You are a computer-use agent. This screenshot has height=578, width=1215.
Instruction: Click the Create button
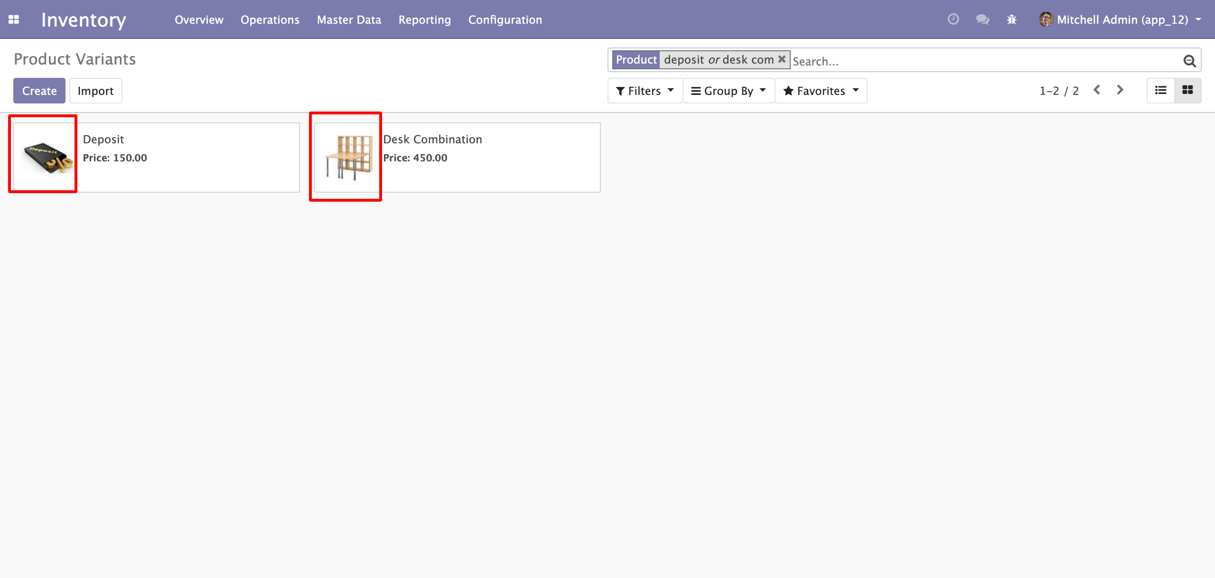(39, 91)
